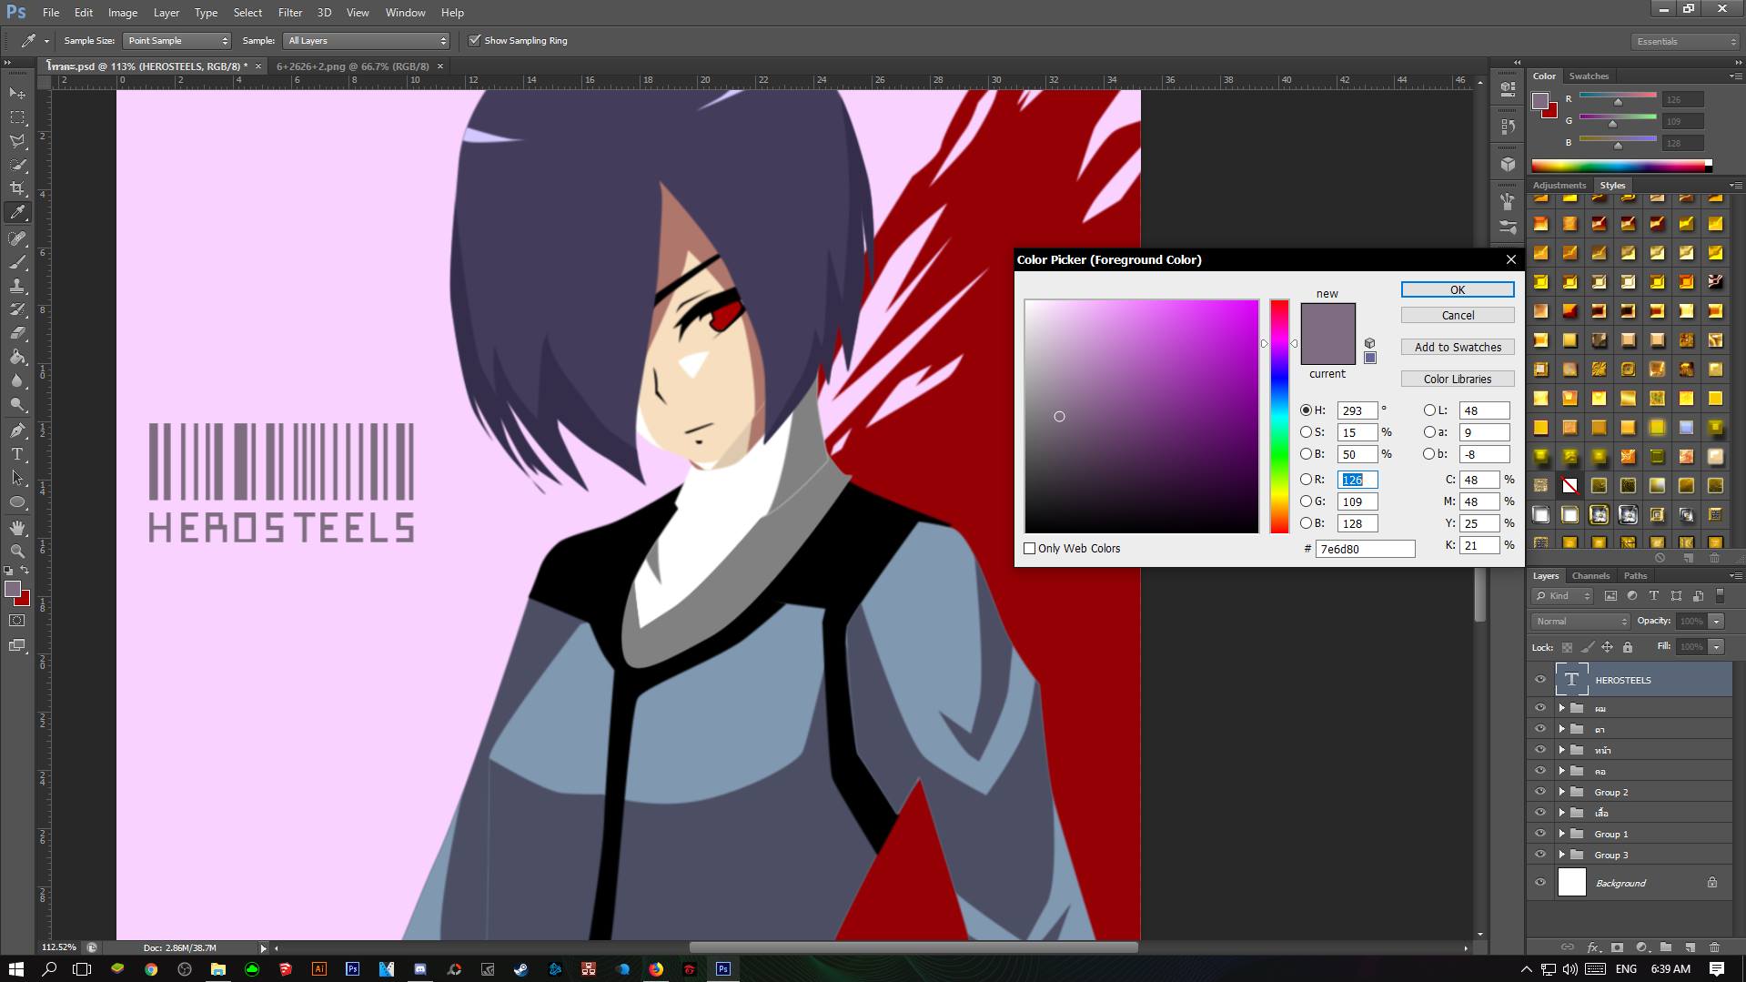Image resolution: width=1746 pixels, height=982 pixels.
Task: Click the current color swatch in picker
Action: coord(1327,349)
